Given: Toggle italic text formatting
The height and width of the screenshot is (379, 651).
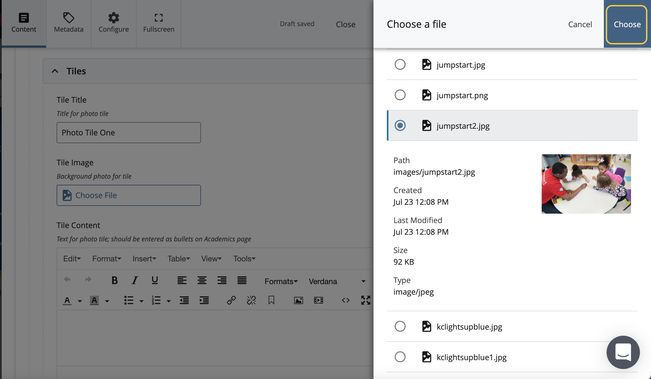Looking at the screenshot, I should click(x=135, y=281).
